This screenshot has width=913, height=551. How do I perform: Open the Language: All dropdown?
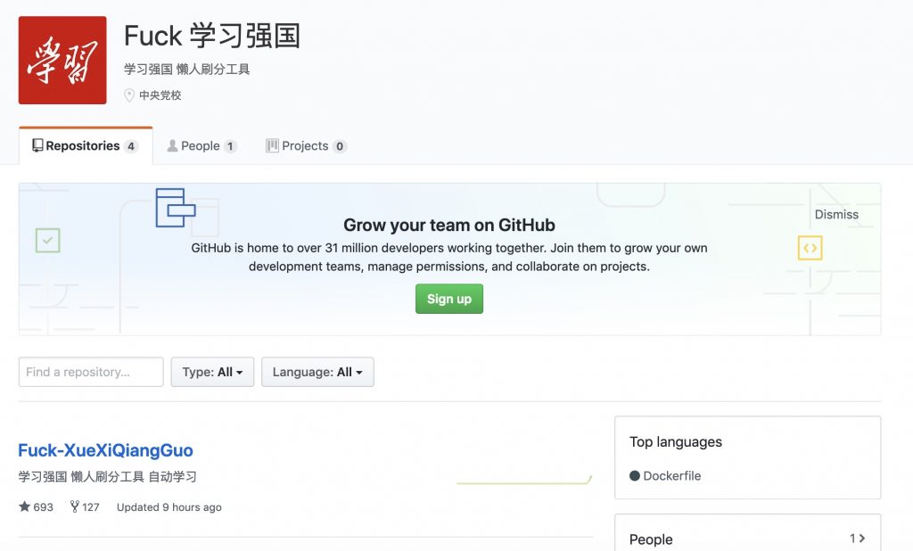tap(317, 372)
